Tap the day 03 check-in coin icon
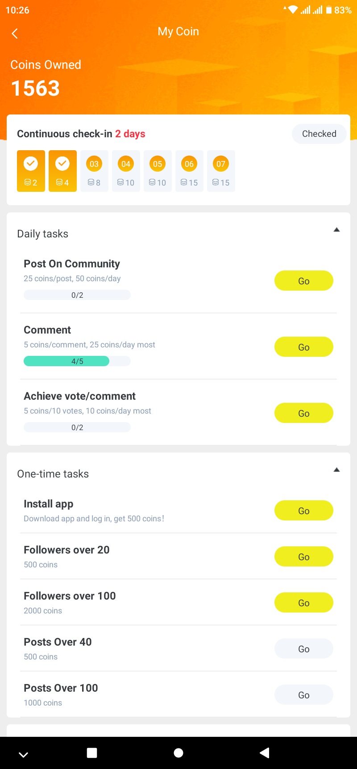This screenshot has height=769, width=357. [x=94, y=164]
